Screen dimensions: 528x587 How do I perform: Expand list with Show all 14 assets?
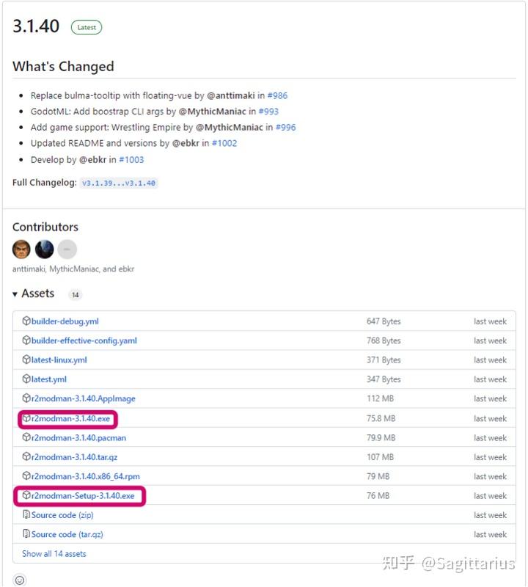54,554
